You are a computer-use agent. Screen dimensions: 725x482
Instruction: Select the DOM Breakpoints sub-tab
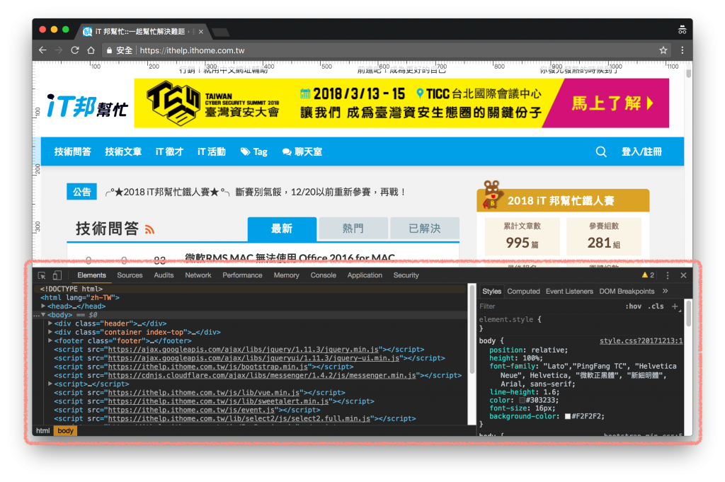click(x=627, y=291)
